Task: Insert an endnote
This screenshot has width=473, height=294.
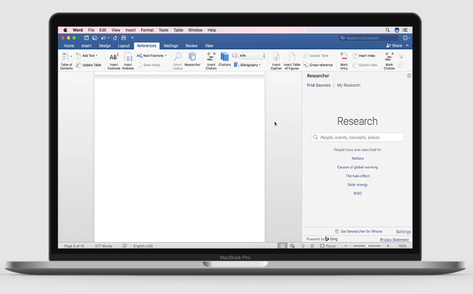Action: click(128, 61)
